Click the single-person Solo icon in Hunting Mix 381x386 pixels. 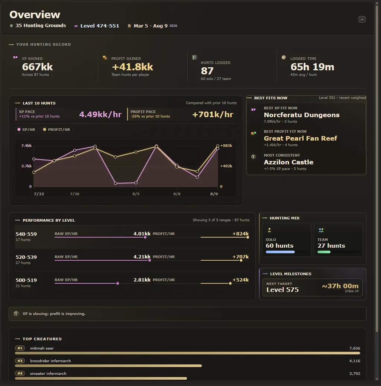coord(269,230)
